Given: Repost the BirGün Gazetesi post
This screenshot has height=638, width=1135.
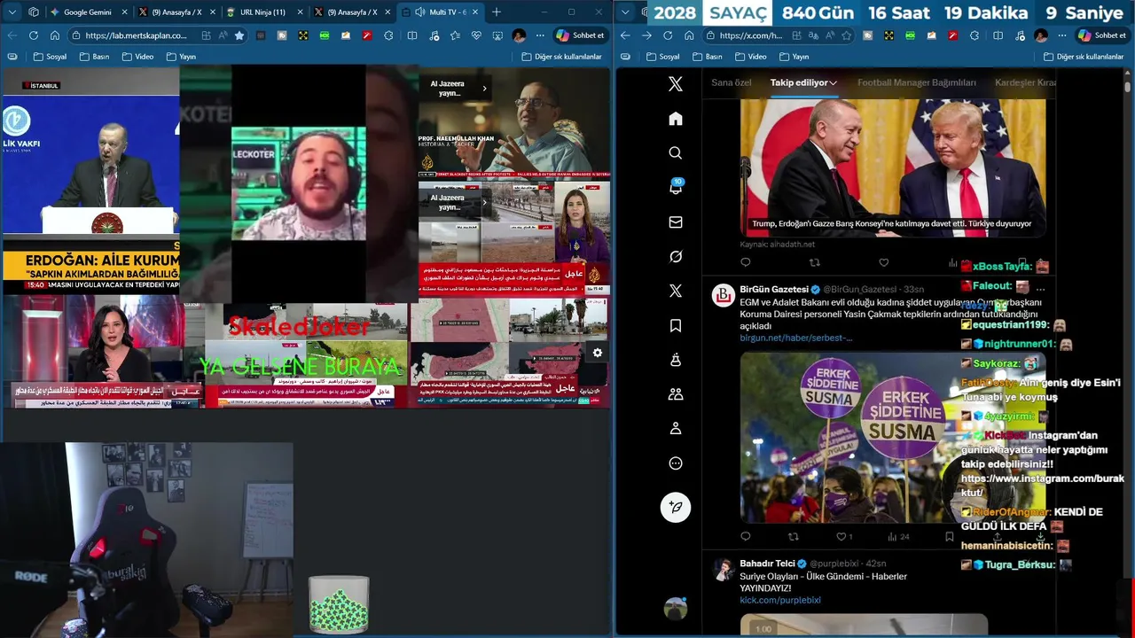Looking at the screenshot, I should [x=794, y=536].
